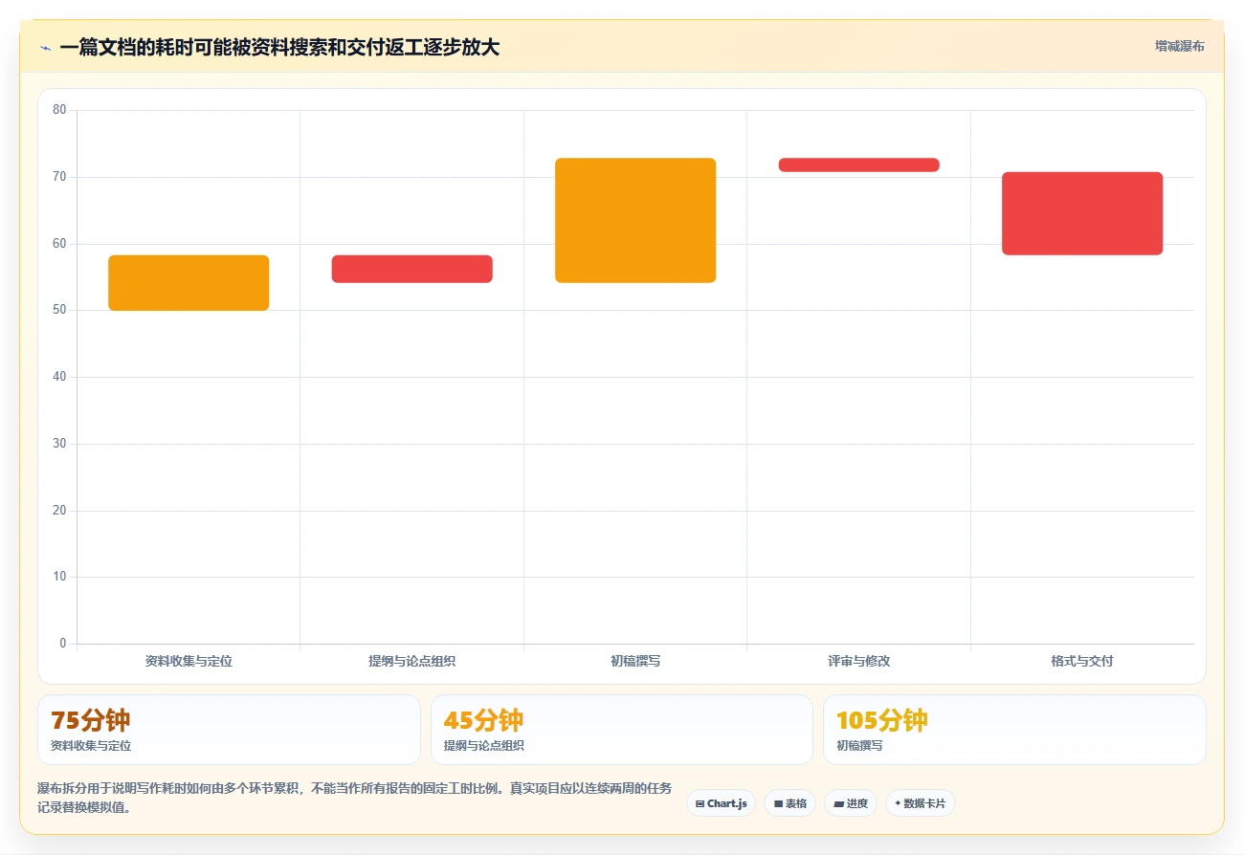This screenshot has height=855, width=1244.
Task: Click the footnote text starting 瀑布拆分用于说明
Action: 355,798
